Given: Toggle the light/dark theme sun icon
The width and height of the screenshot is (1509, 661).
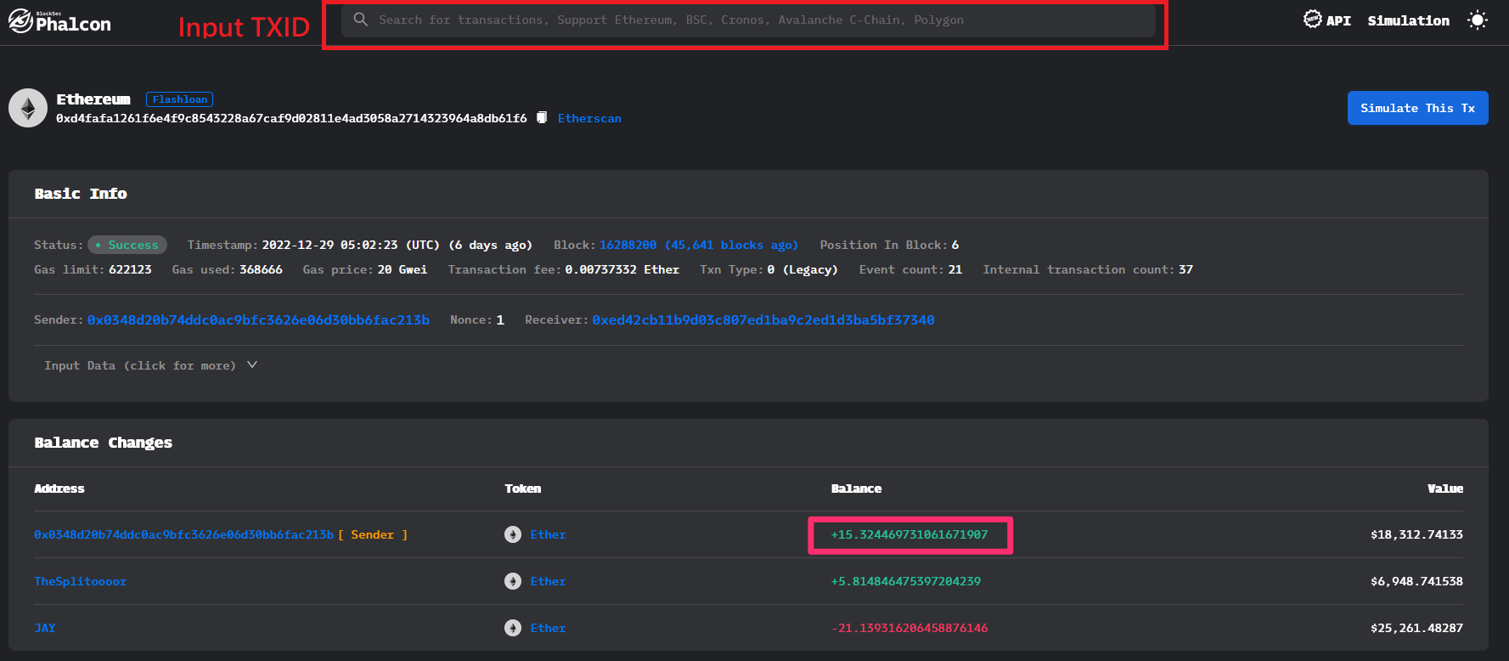Looking at the screenshot, I should 1478,20.
